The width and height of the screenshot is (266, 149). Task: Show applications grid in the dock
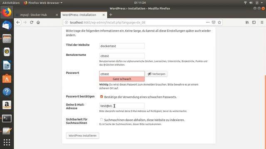pos(7,142)
